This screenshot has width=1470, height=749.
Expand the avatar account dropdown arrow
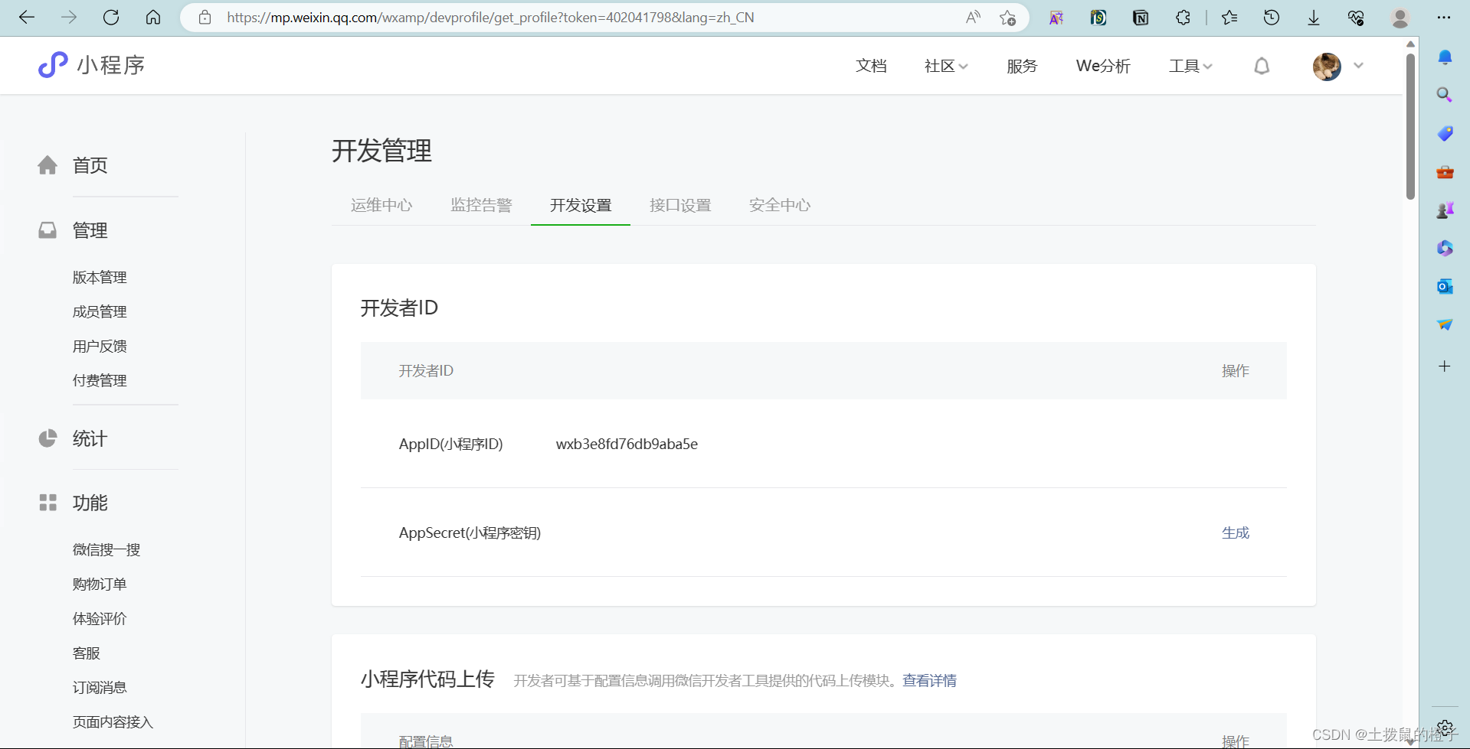pos(1358,66)
